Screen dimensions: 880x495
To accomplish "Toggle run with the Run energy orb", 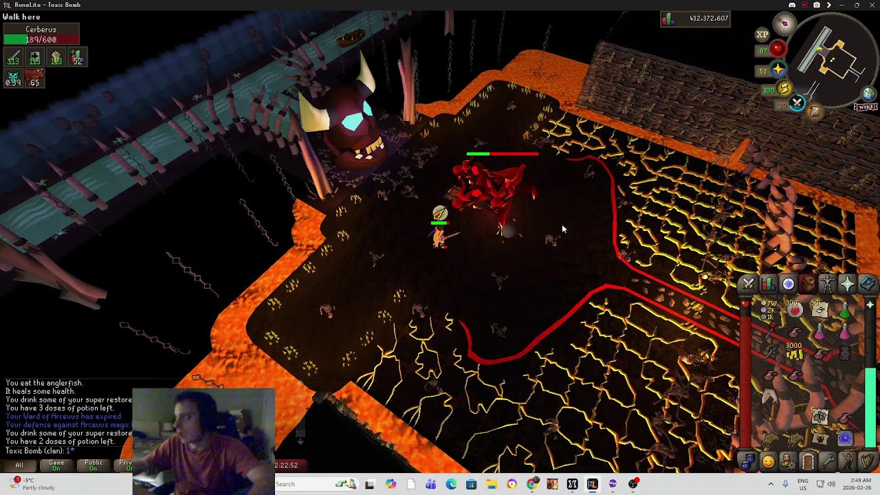I will click(x=784, y=89).
